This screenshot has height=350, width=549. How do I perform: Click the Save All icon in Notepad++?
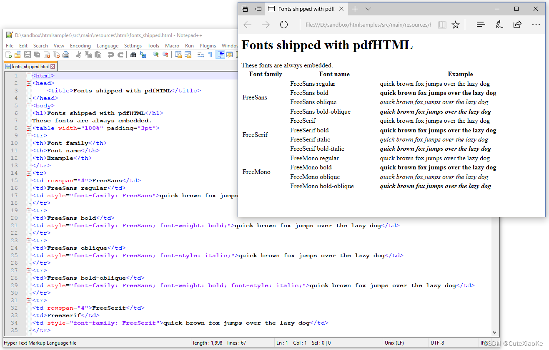[x=37, y=55]
